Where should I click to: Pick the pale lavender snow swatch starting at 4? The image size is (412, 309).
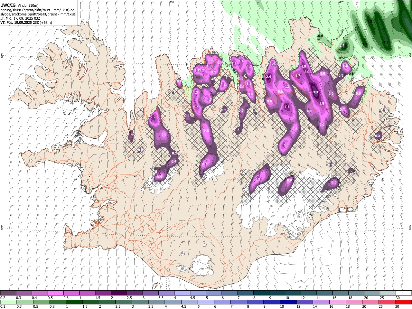(x=182, y=293)
